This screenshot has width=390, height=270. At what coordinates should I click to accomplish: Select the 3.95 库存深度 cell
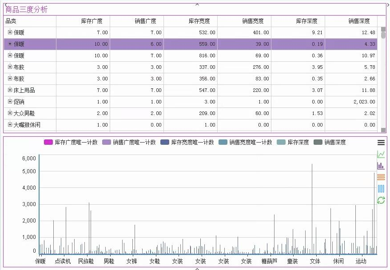(298, 67)
